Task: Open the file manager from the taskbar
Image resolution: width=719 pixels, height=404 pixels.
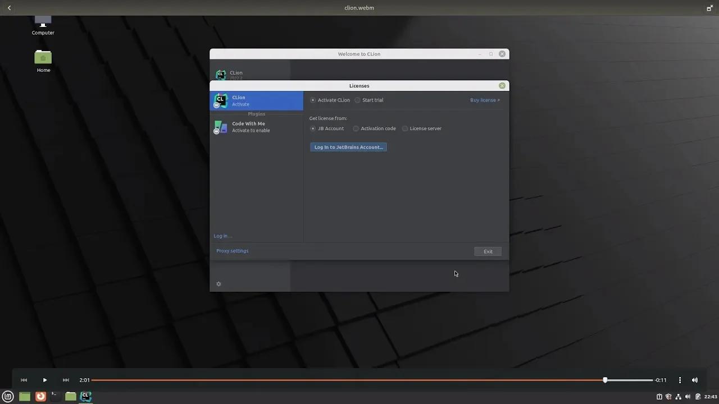Action: click(70, 396)
